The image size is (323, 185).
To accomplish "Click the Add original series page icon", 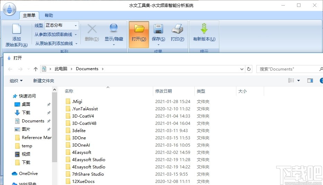I will 17,29.
